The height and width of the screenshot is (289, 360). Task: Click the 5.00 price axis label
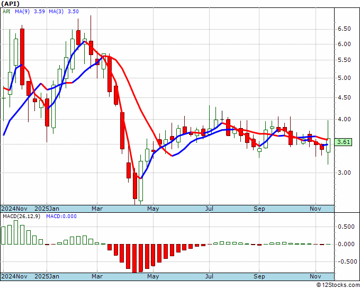(x=344, y=78)
